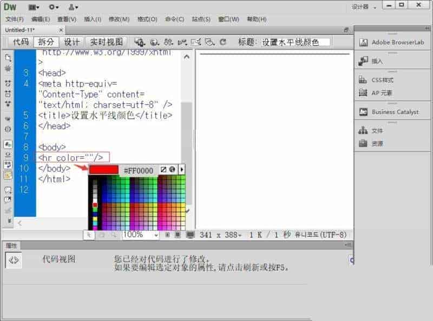The image size is (433, 321).
Task: Expand the color picker options arrow
Action: tap(182, 169)
